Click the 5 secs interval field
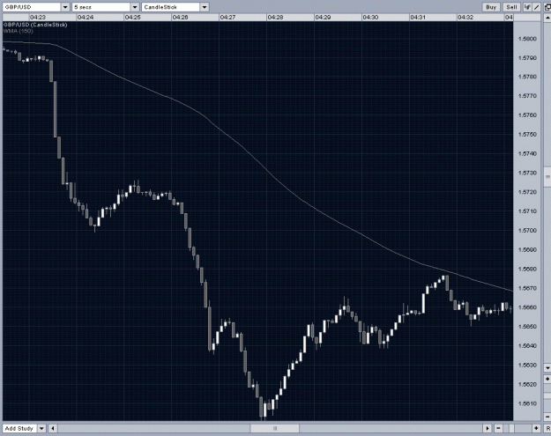The image size is (551, 436). [101, 7]
